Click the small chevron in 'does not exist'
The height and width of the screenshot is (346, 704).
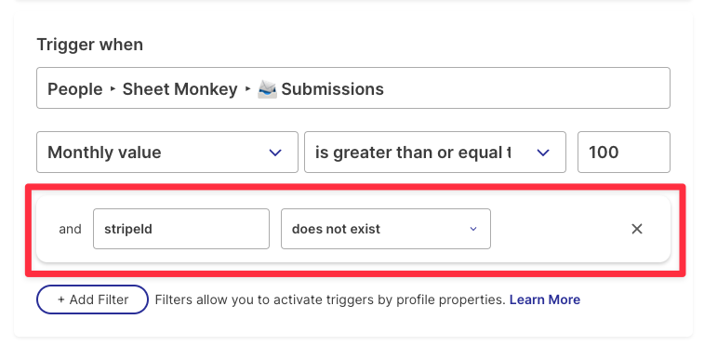(x=473, y=229)
